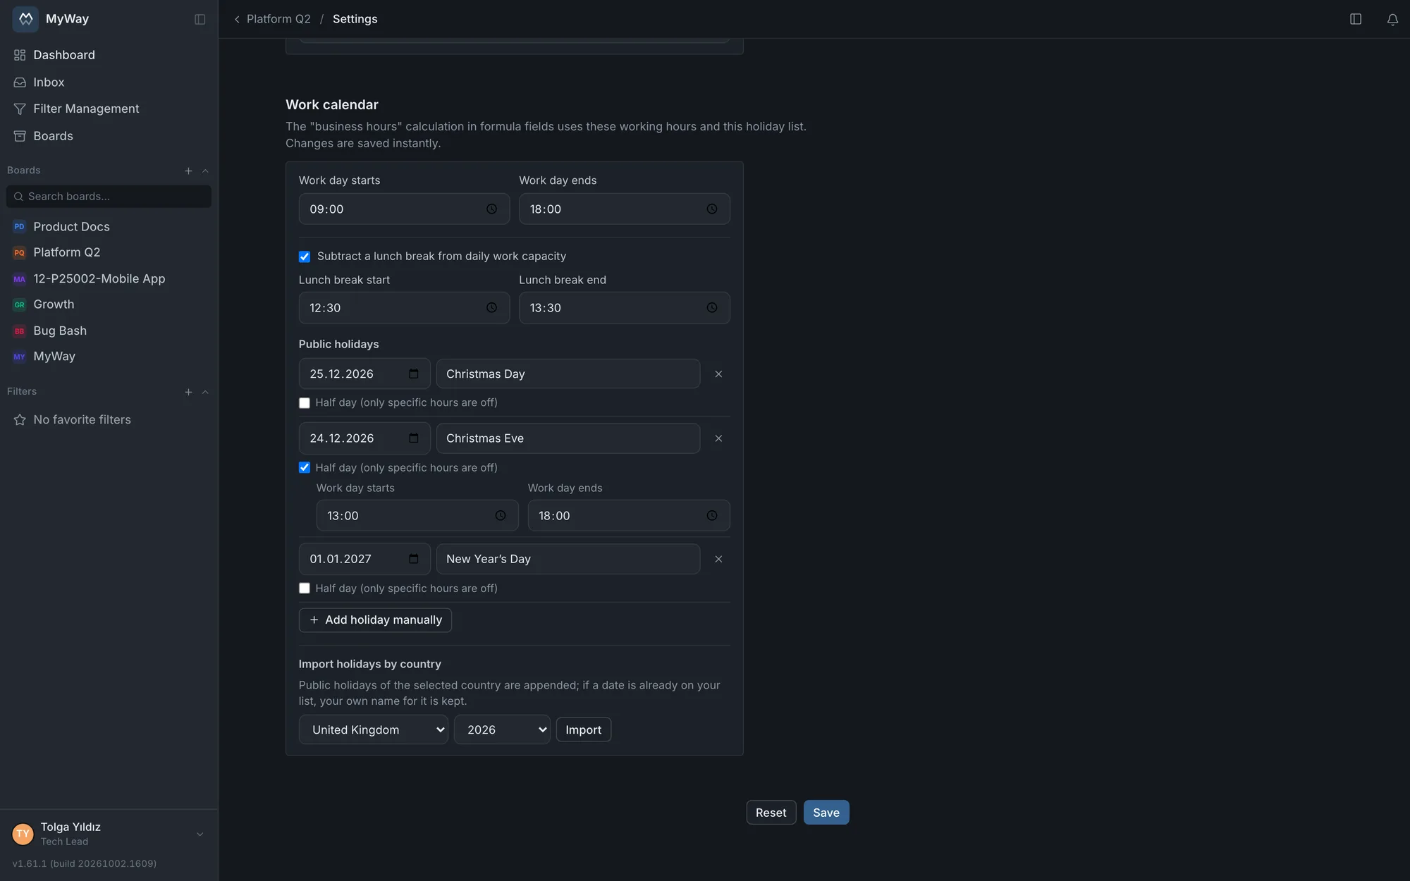Click the Save button

tap(826, 813)
